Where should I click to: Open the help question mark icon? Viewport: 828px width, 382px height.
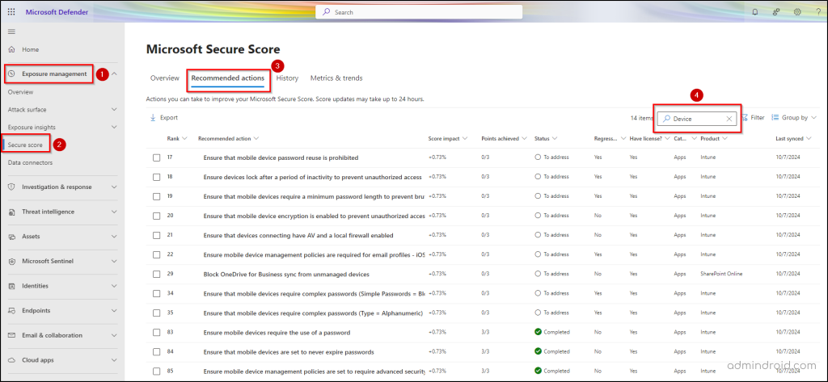point(817,12)
